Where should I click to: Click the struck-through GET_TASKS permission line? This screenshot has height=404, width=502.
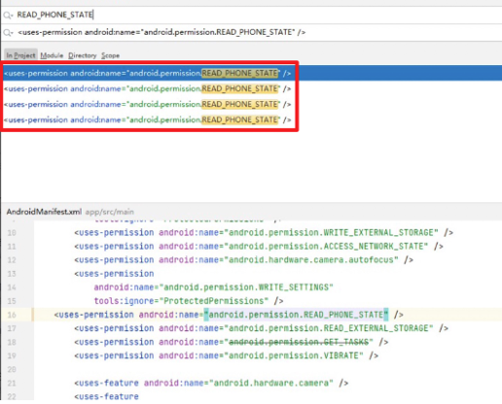click(232, 342)
